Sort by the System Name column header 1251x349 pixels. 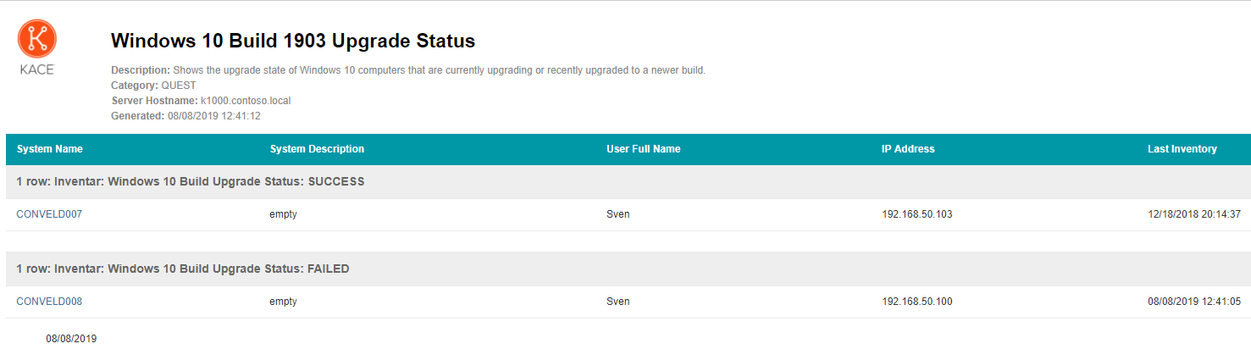pyautogui.click(x=50, y=149)
